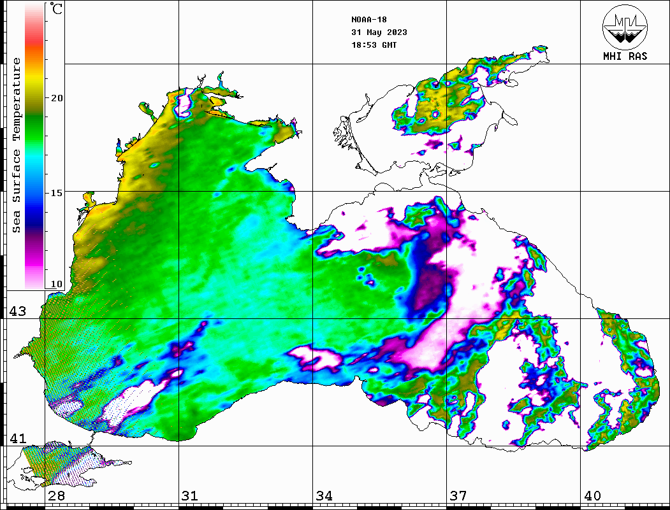The width and height of the screenshot is (670, 510).
Task: Click the °C unit label
Action: tap(55, 8)
